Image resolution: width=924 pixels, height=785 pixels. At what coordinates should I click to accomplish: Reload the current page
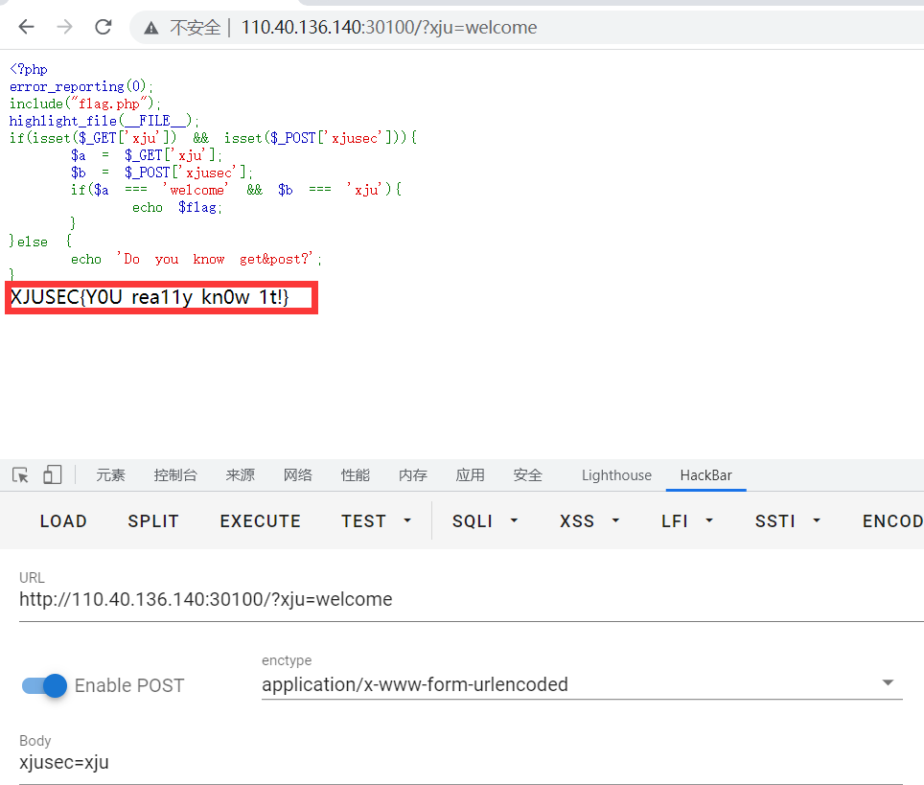[103, 27]
